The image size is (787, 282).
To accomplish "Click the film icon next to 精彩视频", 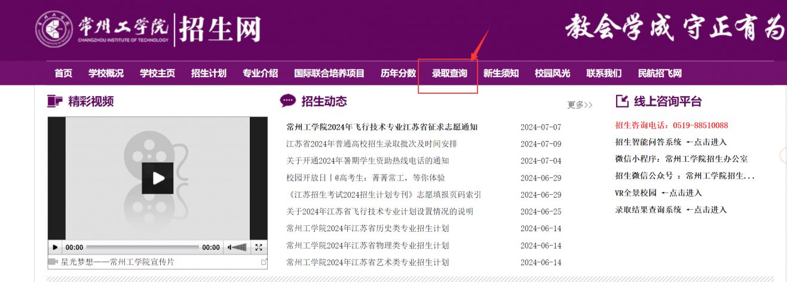I will click(x=55, y=101).
